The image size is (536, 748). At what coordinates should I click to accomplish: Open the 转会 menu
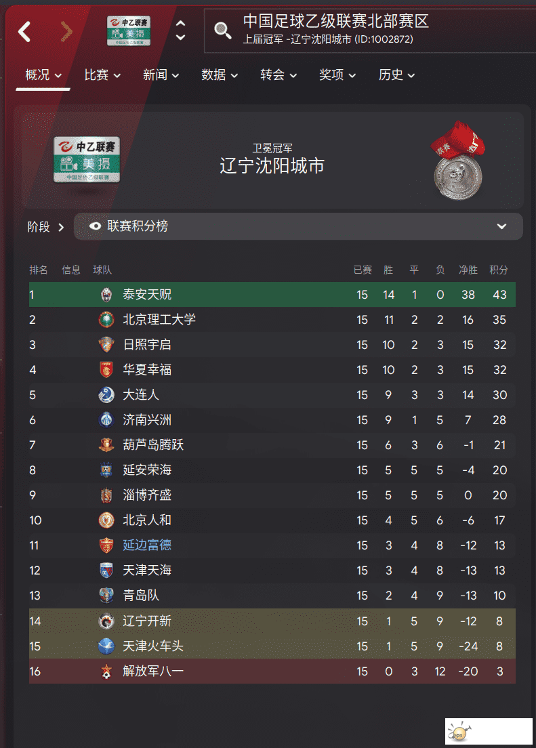tap(279, 75)
